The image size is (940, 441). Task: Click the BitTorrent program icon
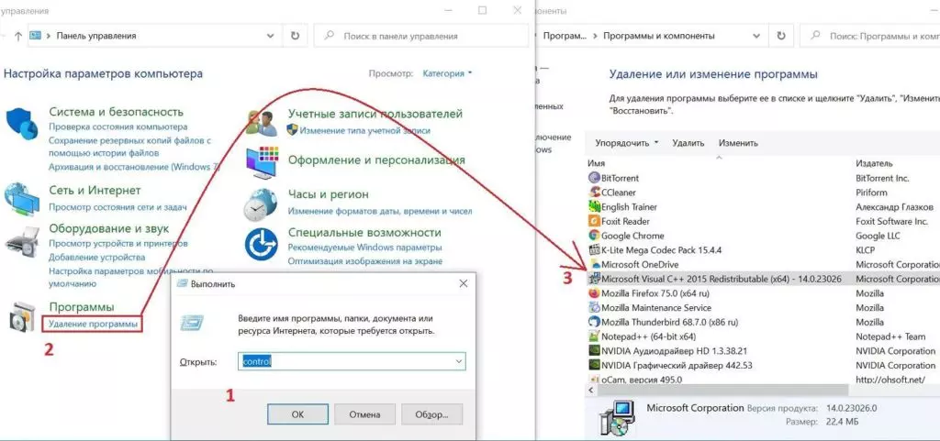[594, 178]
